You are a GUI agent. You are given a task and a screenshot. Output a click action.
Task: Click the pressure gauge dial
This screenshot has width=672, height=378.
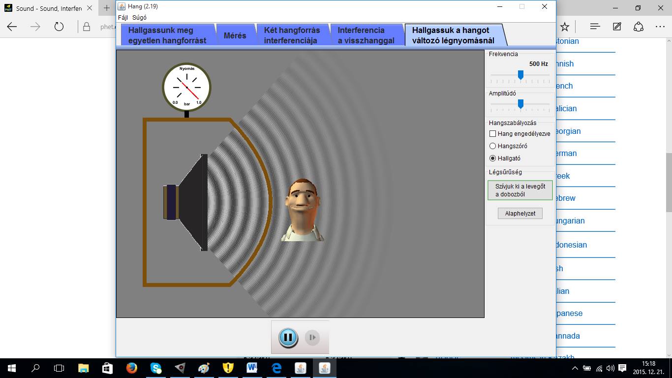coord(186,87)
